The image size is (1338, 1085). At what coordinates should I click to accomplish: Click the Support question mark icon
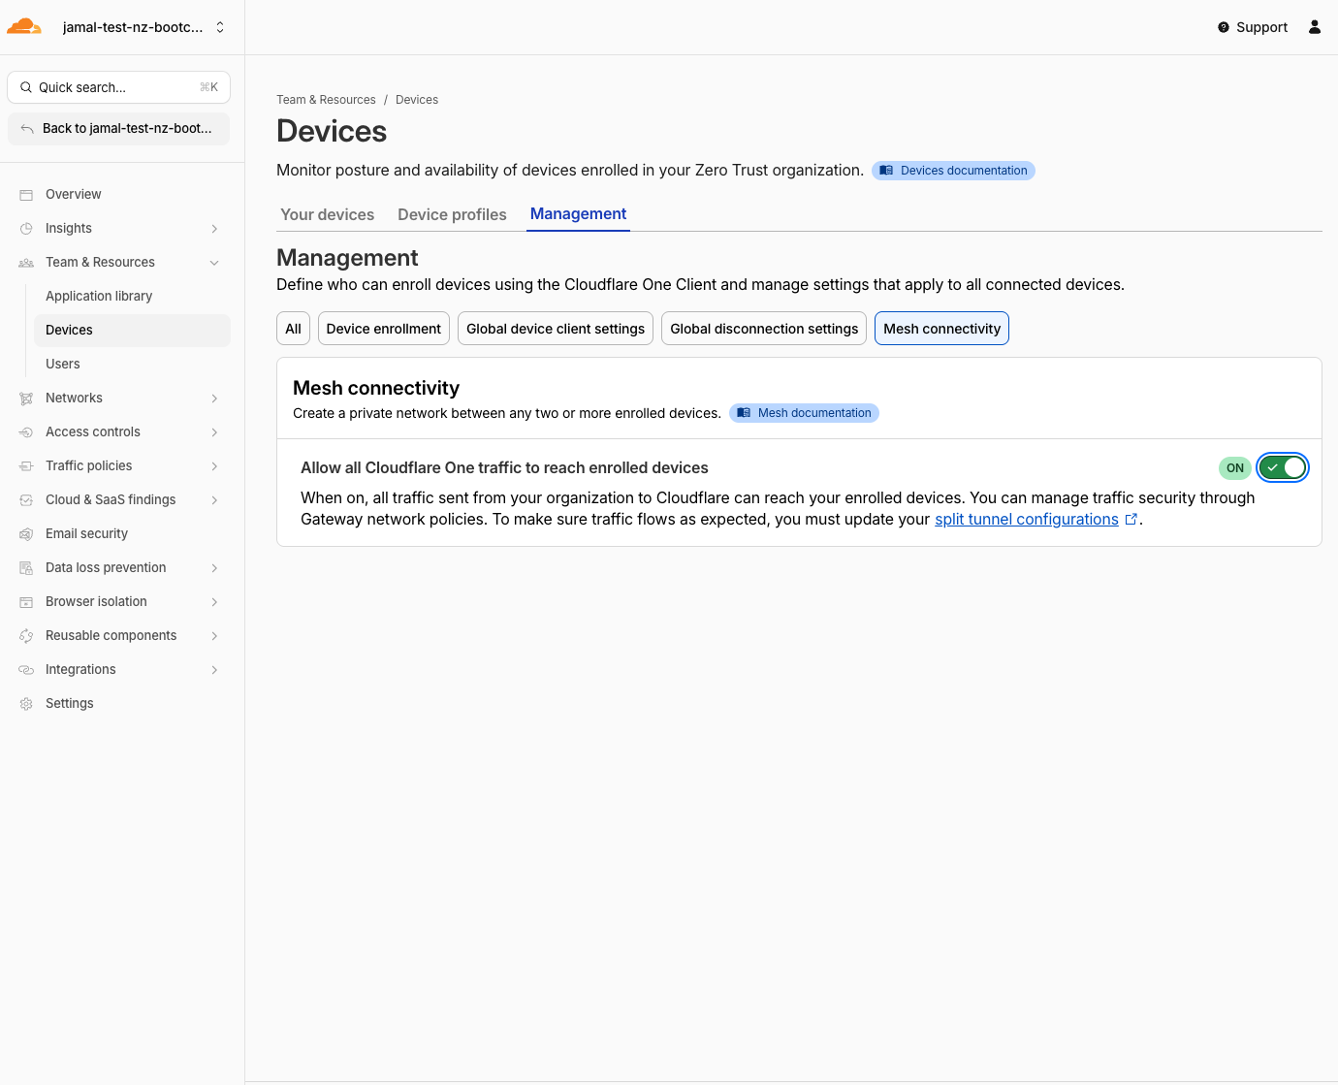tap(1224, 27)
